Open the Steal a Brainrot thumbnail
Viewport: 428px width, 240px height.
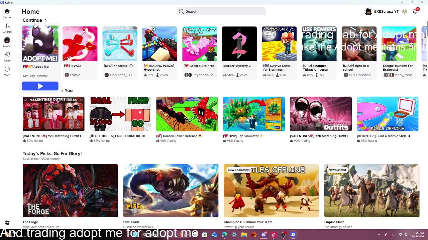point(200,44)
